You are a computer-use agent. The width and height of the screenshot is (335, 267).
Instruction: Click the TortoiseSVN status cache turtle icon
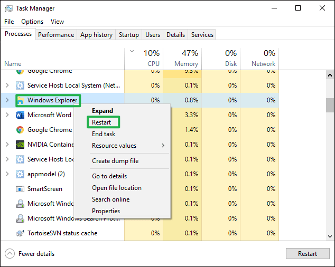[20, 233]
